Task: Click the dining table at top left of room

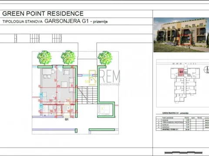Action: (47, 72)
